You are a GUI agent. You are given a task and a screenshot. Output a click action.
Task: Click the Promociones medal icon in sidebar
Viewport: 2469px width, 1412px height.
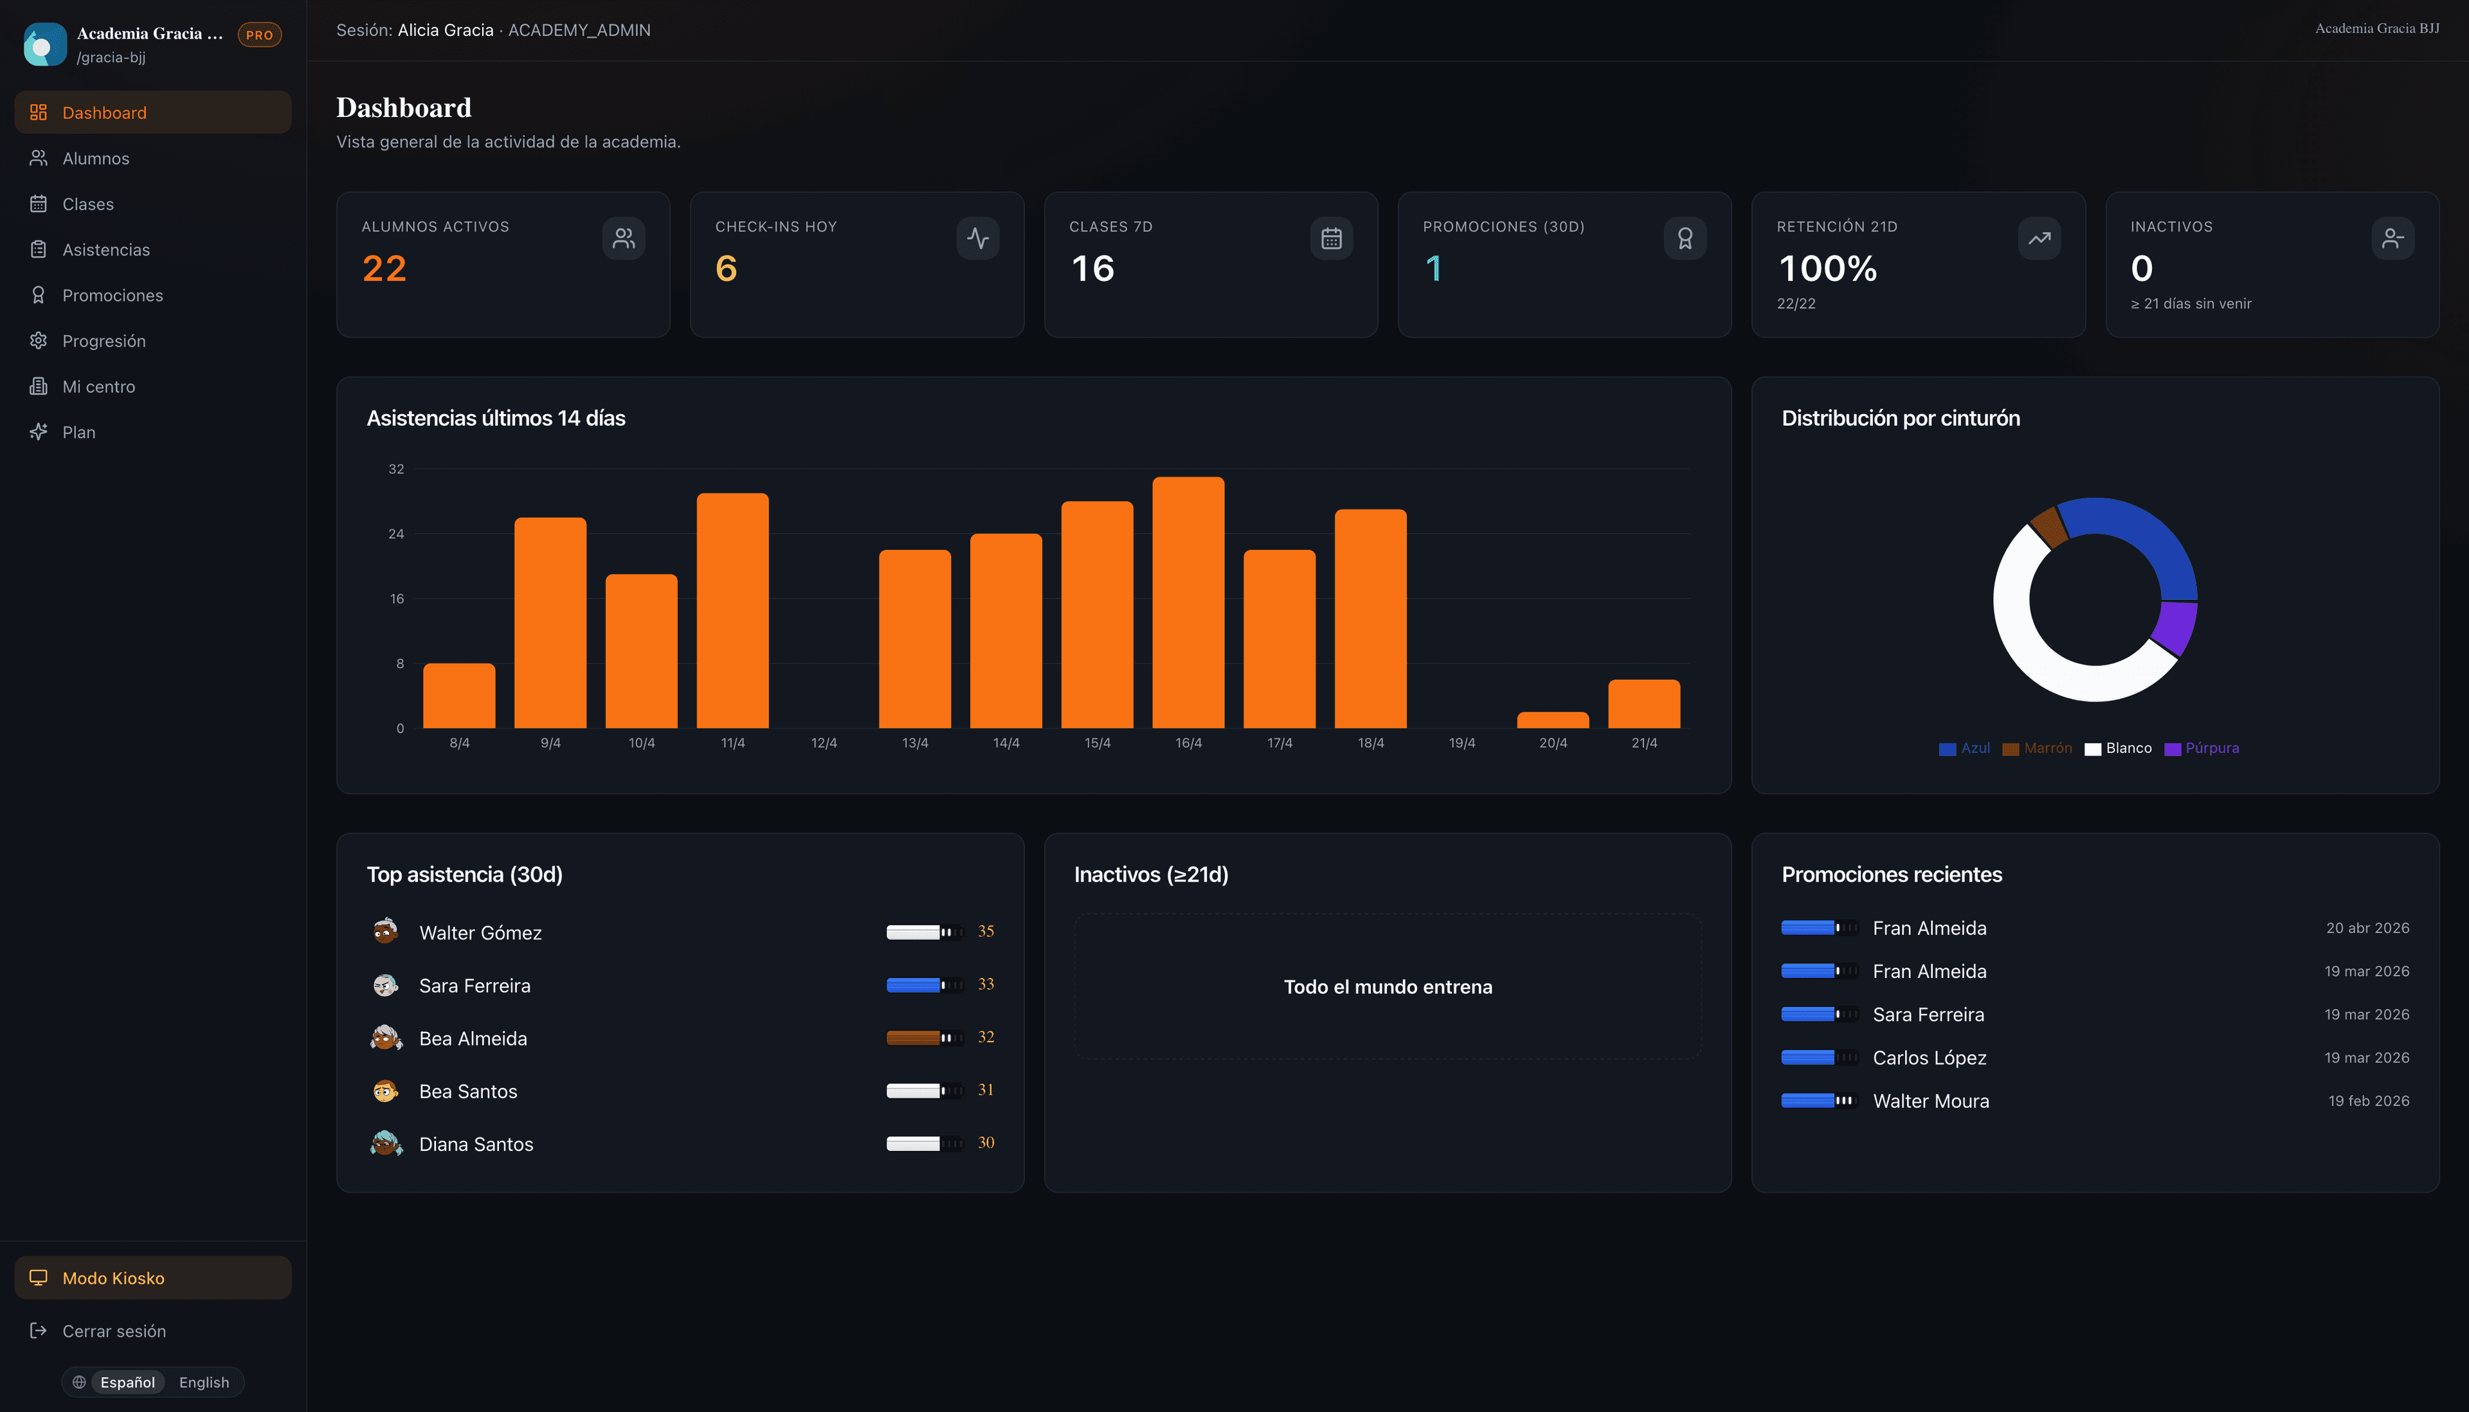(x=39, y=295)
